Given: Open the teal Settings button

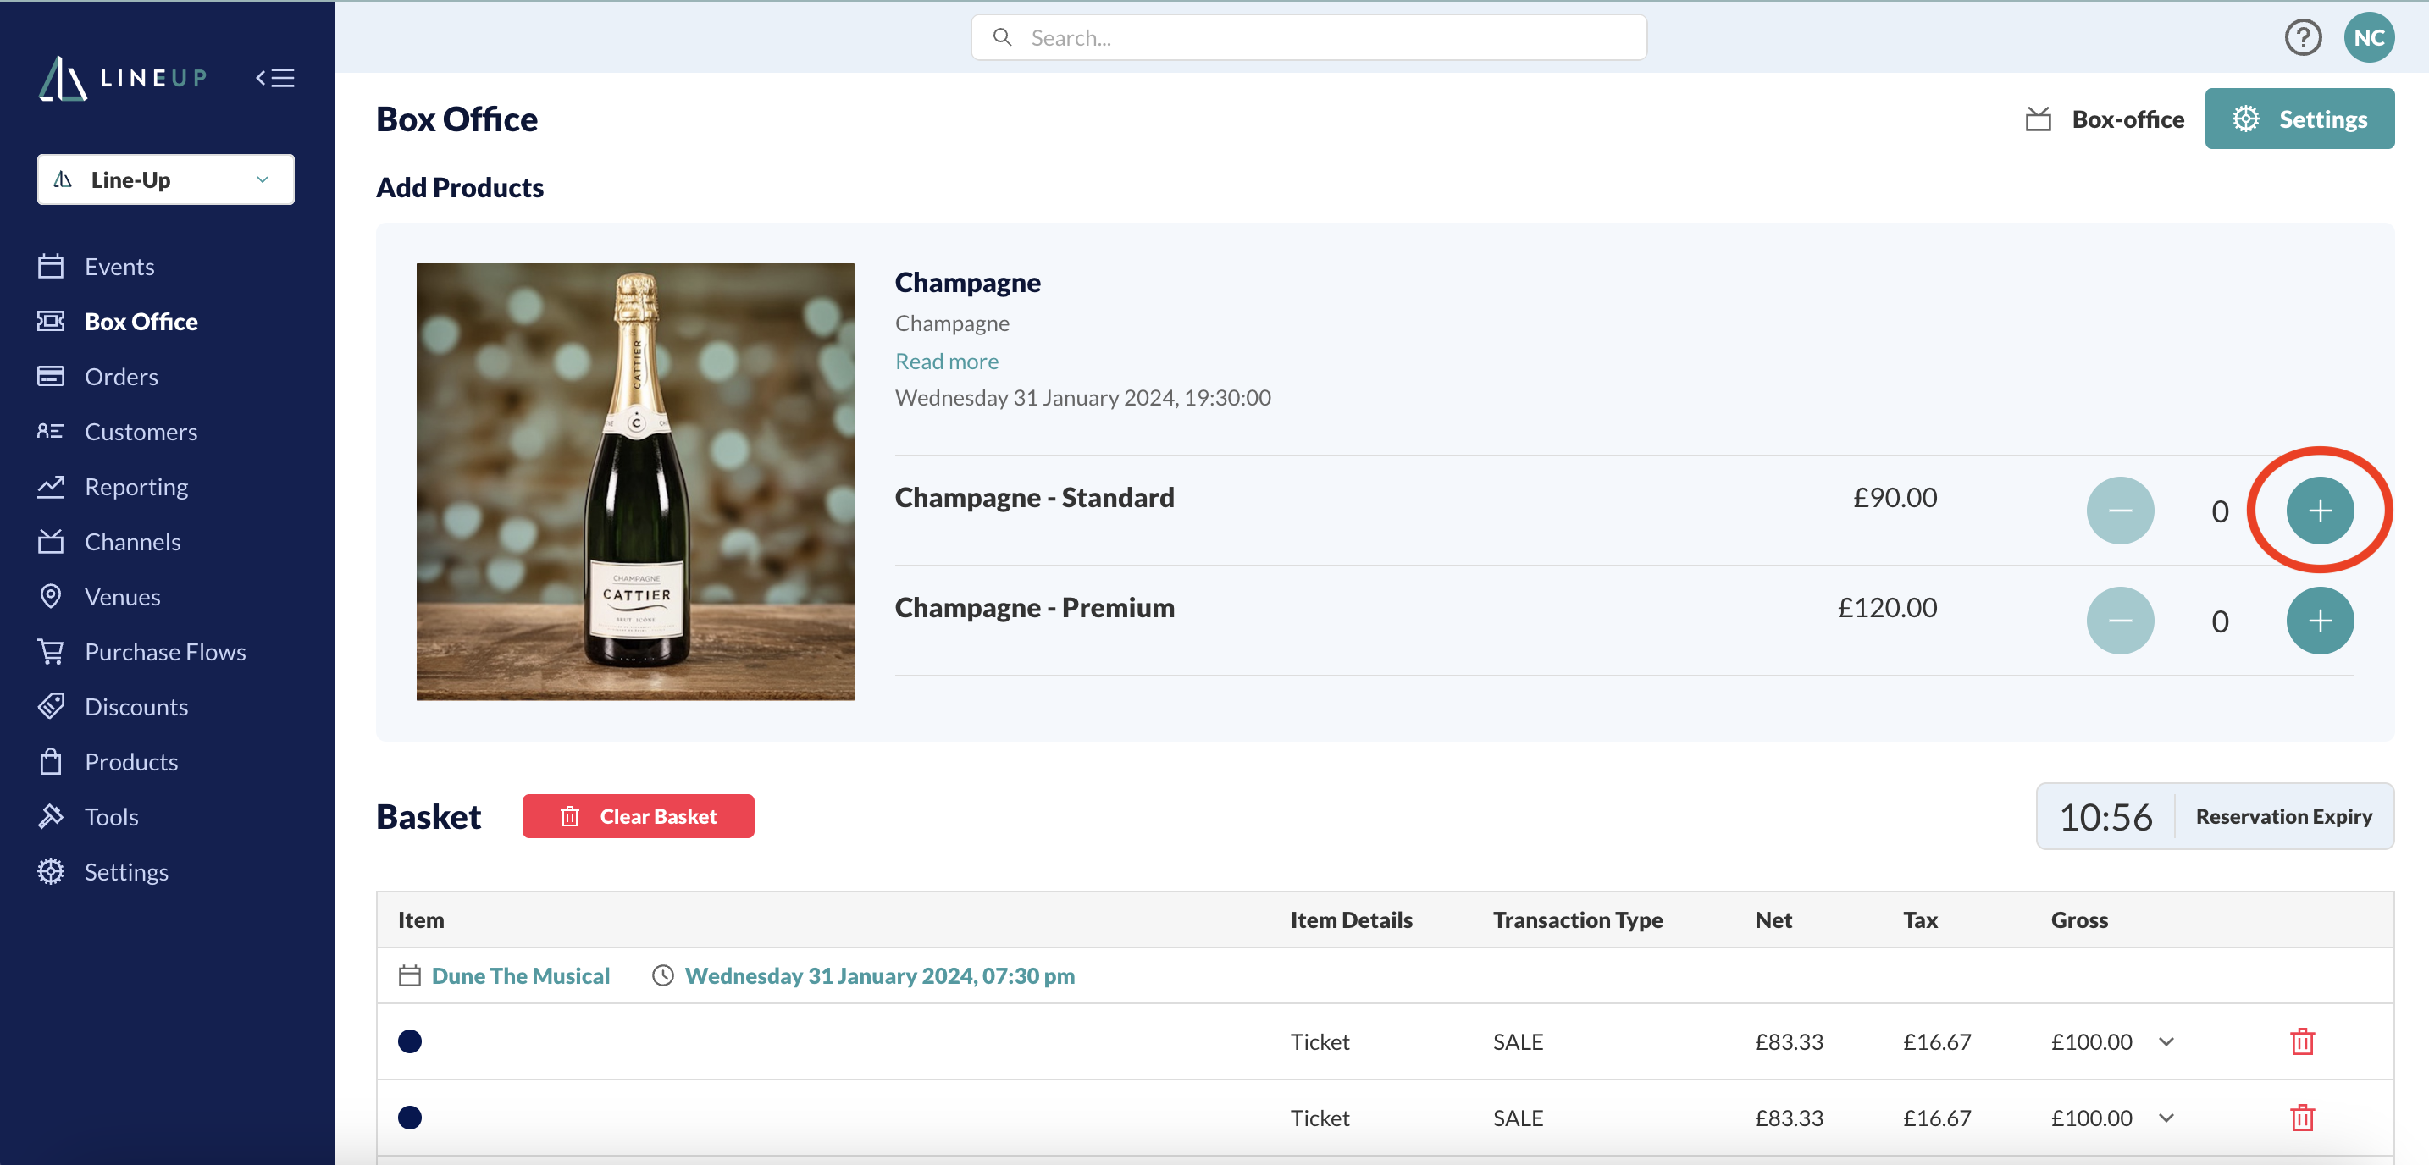Looking at the screenshot, I should click(2299, 119).
